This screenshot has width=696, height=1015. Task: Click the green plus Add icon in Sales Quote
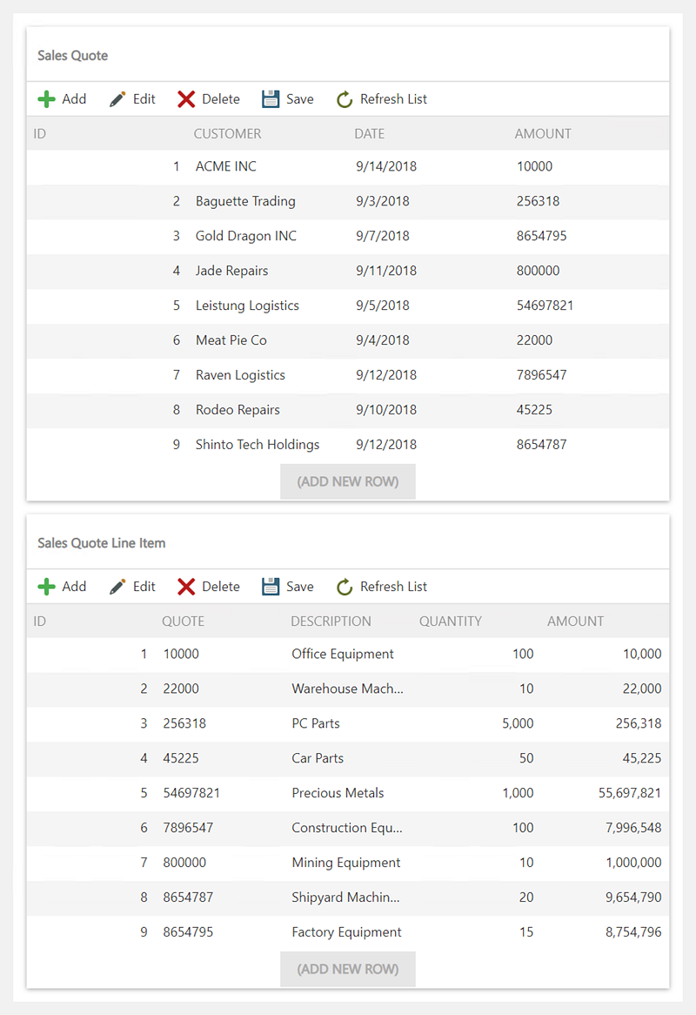[x=47, y=99]
